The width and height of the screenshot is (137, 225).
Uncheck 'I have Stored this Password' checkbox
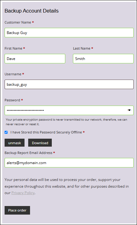(6, 132)
